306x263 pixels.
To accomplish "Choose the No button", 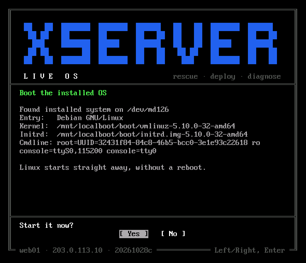I will (173, 234).
